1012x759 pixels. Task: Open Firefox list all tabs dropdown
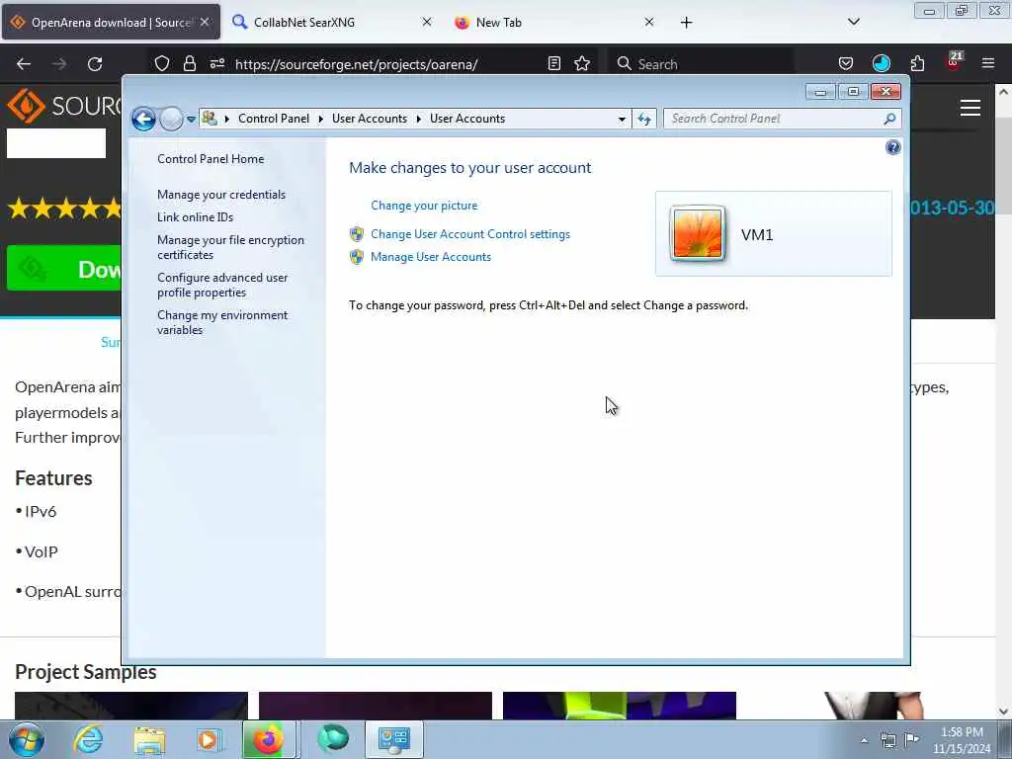point(853,22)
